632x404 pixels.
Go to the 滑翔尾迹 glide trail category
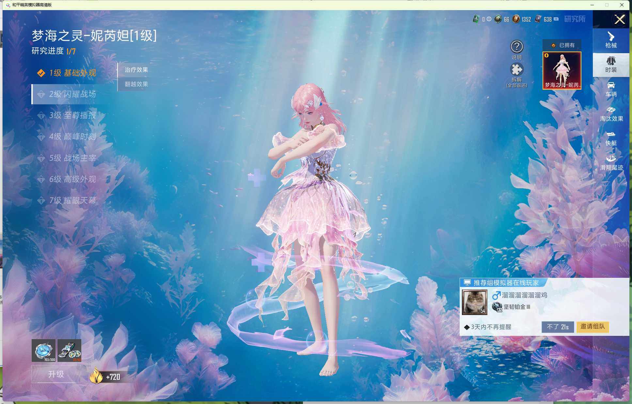(x=611, y=163)
